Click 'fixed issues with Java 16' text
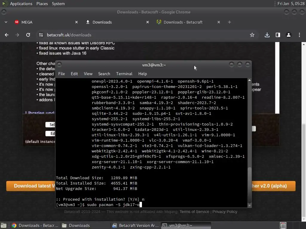Image resolution: width=306 pixels, height=229 pixels. click(x=62, y=53)
